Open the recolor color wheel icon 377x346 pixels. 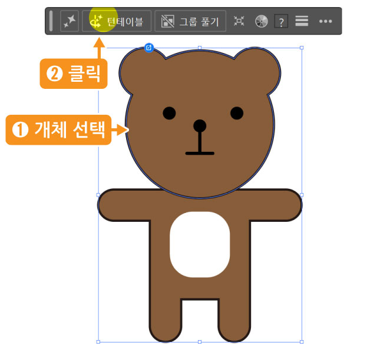pyautogui.click(x=262, y=21)
